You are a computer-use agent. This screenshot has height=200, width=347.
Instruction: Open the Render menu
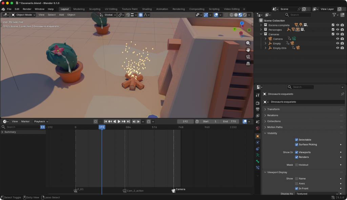27,9
